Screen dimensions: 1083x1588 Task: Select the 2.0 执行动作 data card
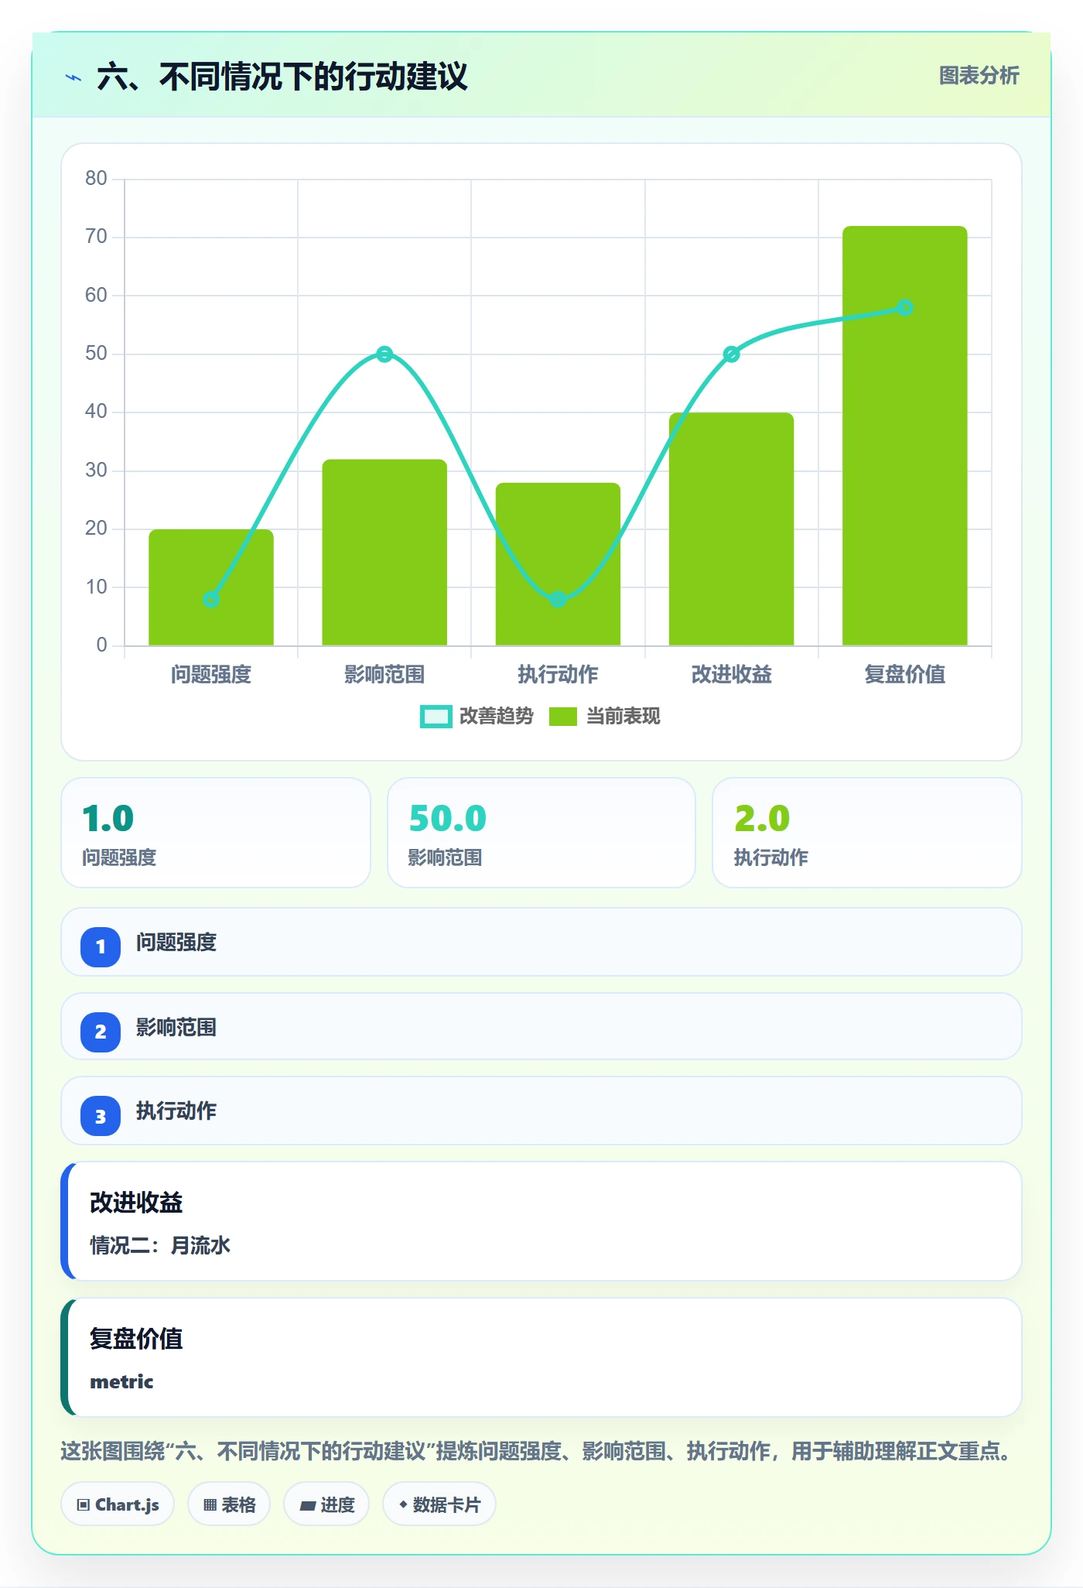(x=867, y=833)
